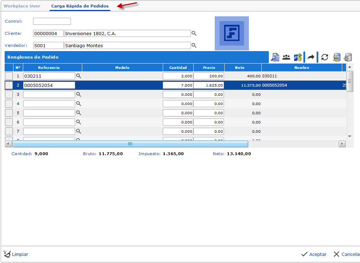Click the document search icon in toolbar
This screenshot has width=360, height=263.
(275, 57)
